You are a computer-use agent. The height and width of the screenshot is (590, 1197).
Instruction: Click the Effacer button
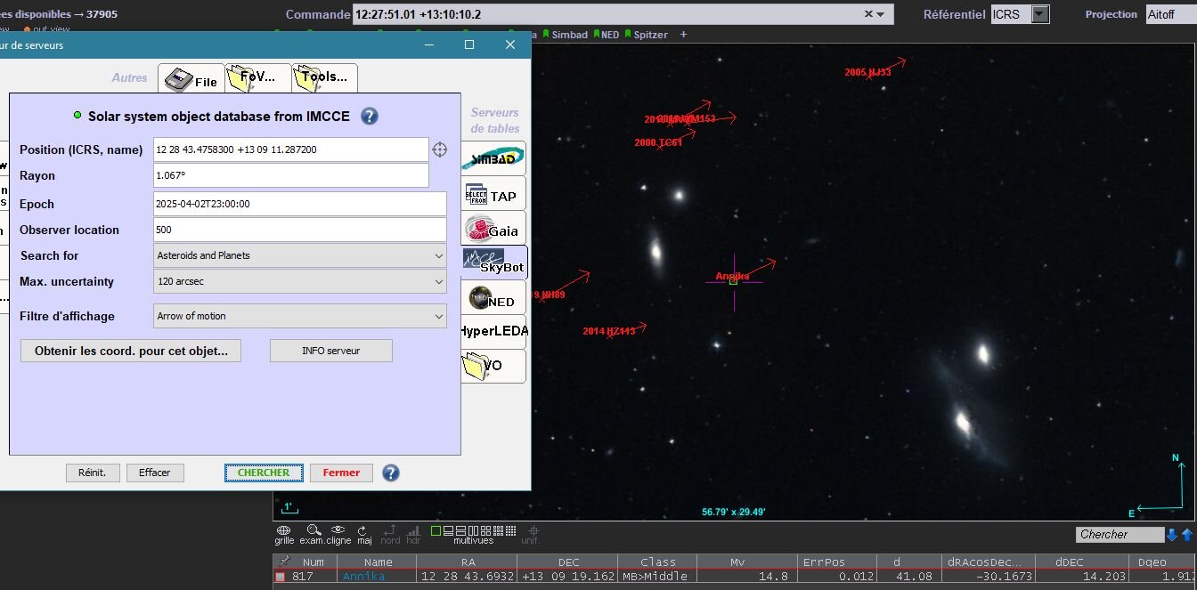click(x=155, y=473)
